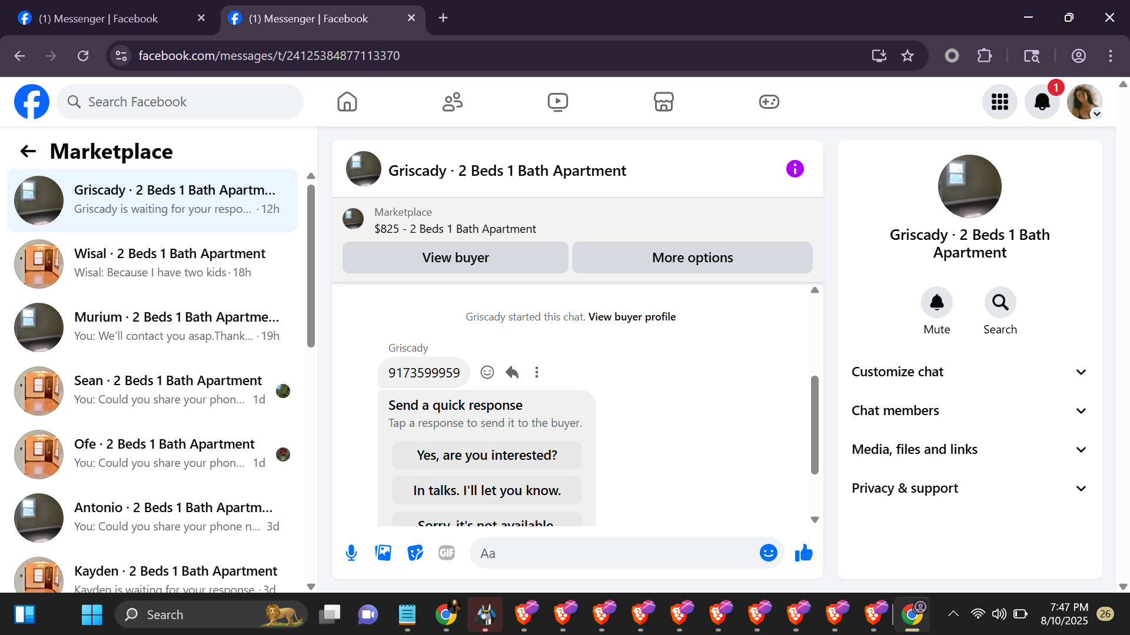Open Marketplace from top navigation

[x=663, y=102]
